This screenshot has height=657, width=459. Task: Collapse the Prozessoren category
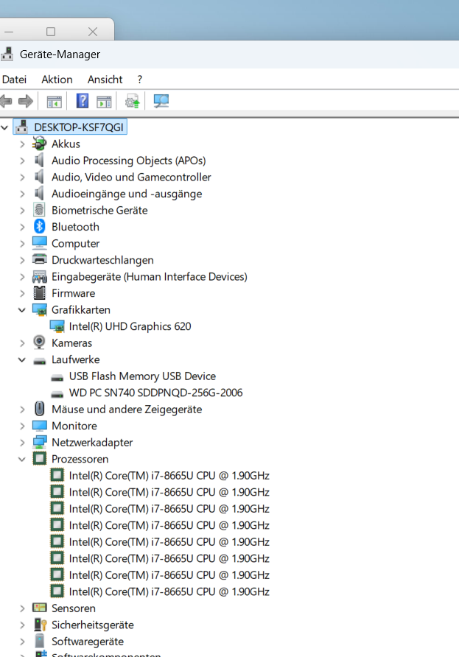click(x=22, y=459)
